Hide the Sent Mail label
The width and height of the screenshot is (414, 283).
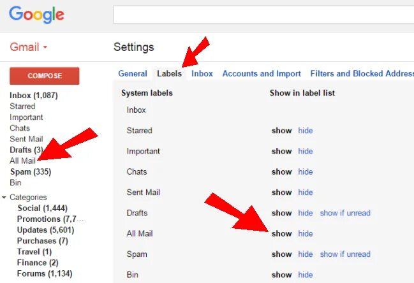(x=306, y=192)
